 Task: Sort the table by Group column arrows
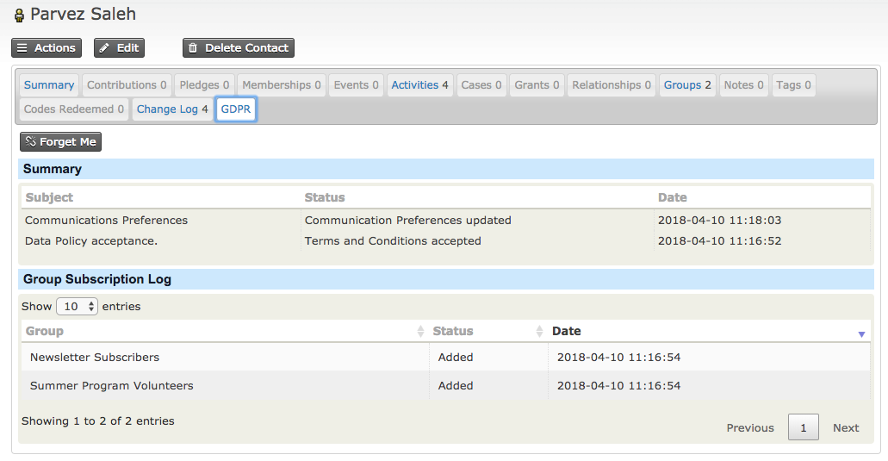(420, 331)
